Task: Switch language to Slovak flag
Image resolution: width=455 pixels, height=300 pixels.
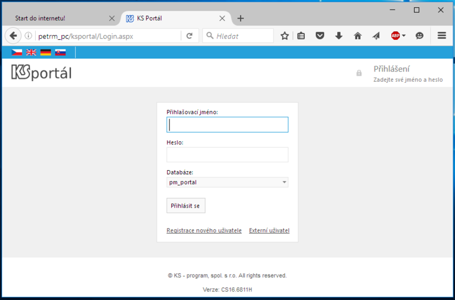Action: tap(60, 52)
